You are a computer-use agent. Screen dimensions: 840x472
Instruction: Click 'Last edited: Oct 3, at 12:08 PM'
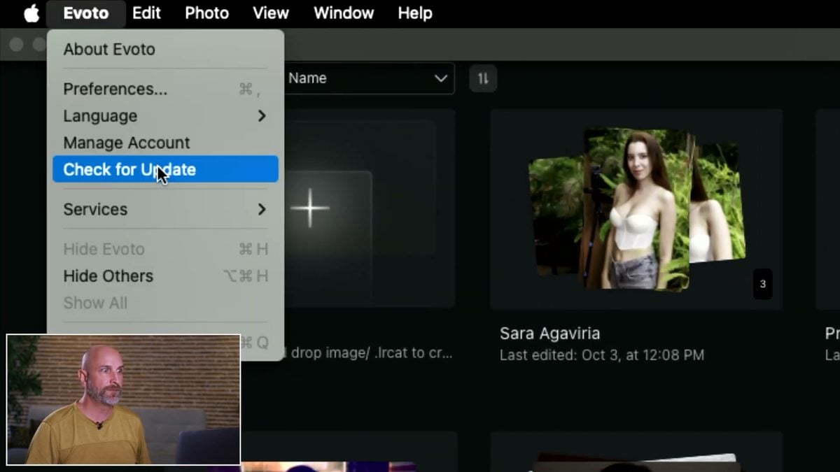coord(601,355)
